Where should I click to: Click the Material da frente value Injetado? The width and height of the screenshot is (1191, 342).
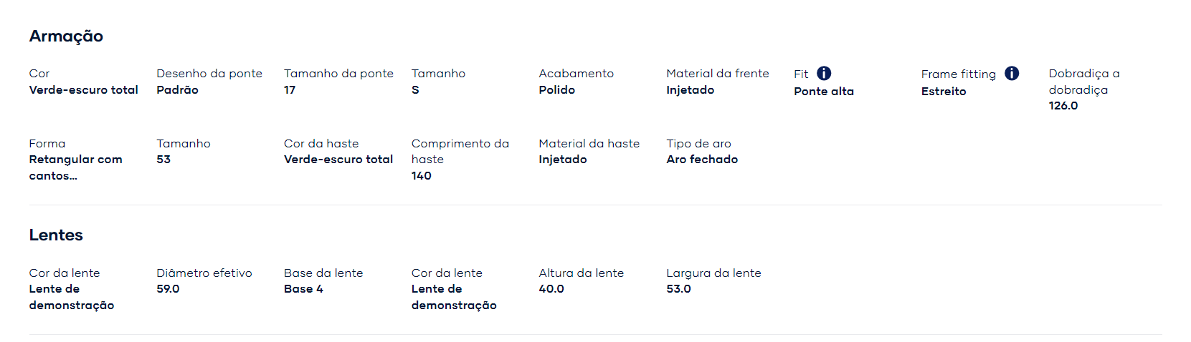(691, 90)
